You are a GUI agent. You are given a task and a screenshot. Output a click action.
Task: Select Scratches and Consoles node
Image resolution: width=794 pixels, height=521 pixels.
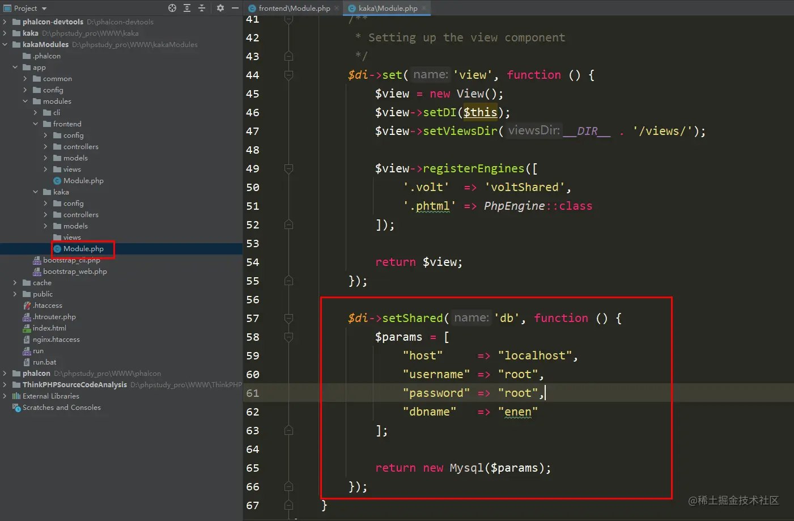click(62, 408)
